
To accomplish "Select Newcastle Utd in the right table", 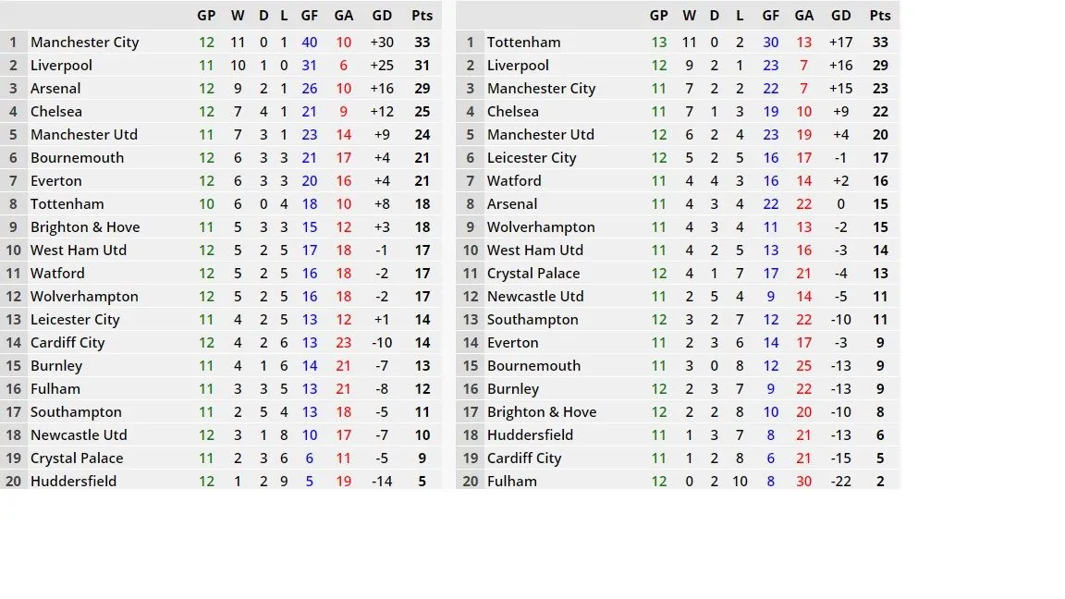I will (535, 297).
